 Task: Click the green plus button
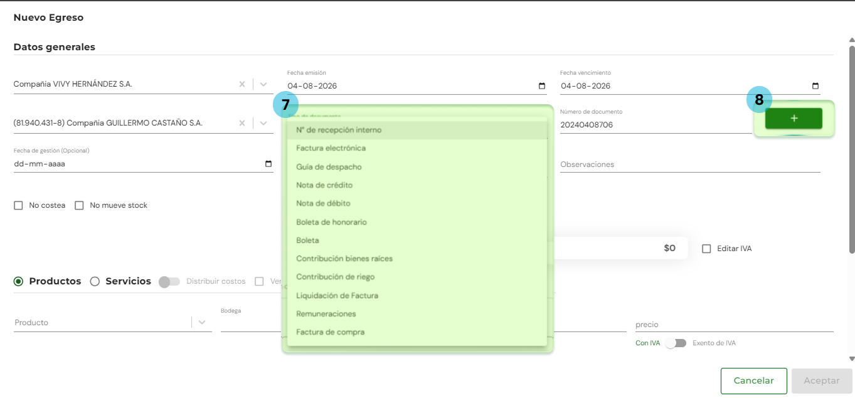tap(794, 118)
